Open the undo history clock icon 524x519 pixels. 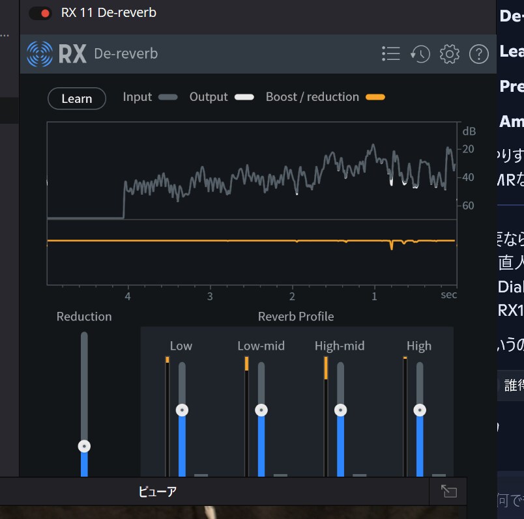420,54
